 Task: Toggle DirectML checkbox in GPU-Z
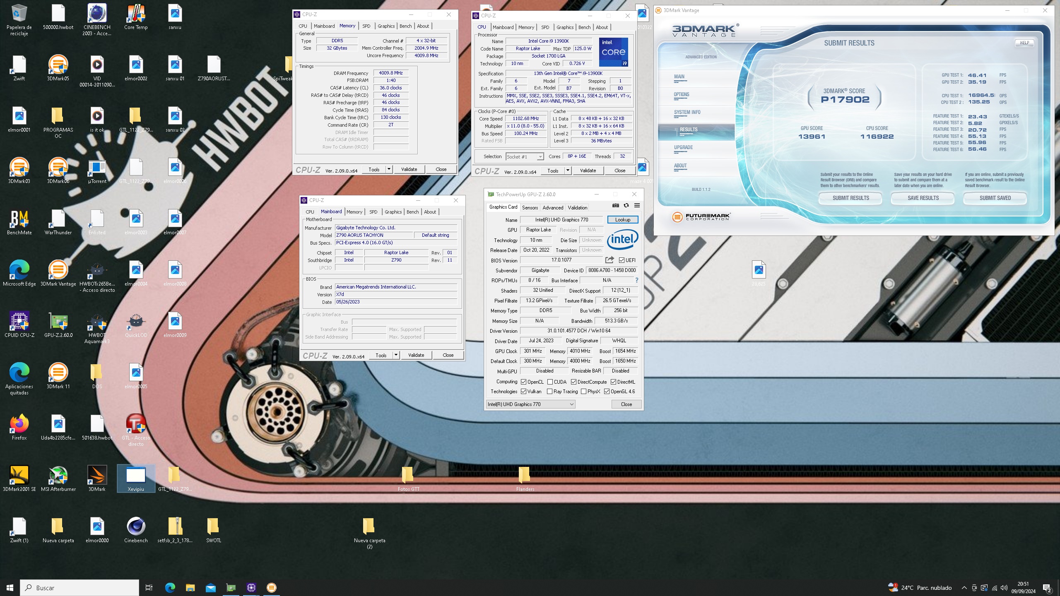pyautogui.click(x=613, y=382)
